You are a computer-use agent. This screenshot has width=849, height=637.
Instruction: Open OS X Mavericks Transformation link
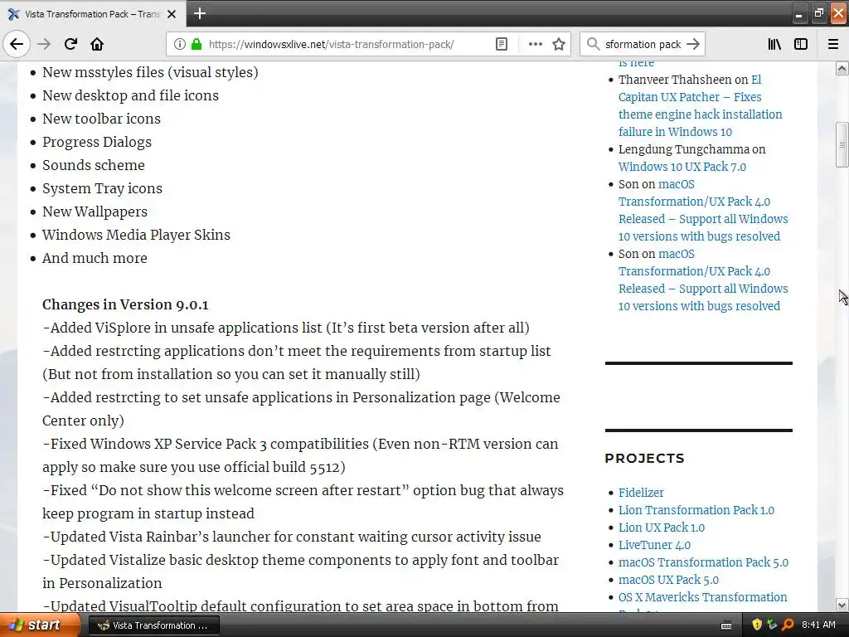[x=702, y=597]
